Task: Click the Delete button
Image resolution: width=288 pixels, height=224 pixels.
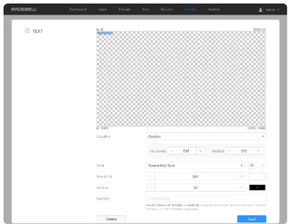Action: click(x=111, y=219)
